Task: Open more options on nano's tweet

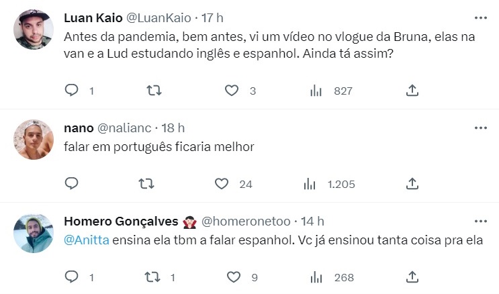Action: coord(480,128)
